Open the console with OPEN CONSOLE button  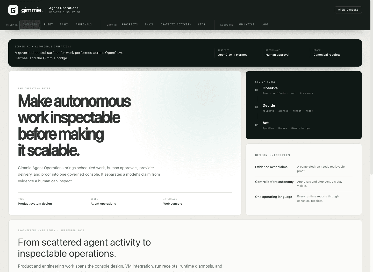[x=348, y=10]
